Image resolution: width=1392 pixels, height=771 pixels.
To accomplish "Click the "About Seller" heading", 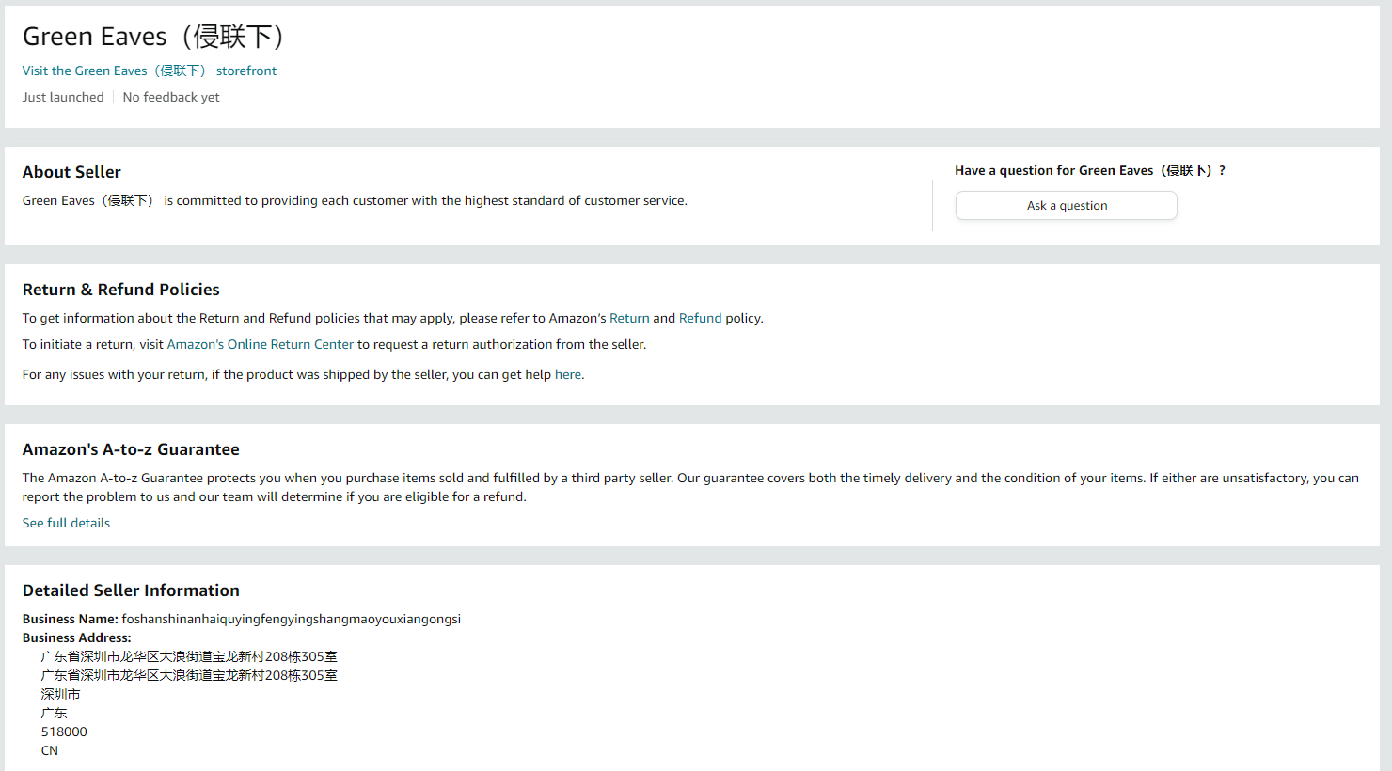I will point(71,172).
